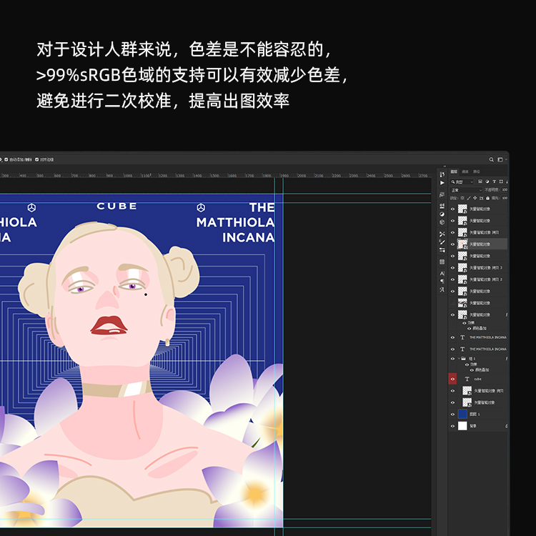Image resolution: width=536 pixels, height=536 pixels.
Task: Open the layer filter type dropdown
Action: point(462,182)
